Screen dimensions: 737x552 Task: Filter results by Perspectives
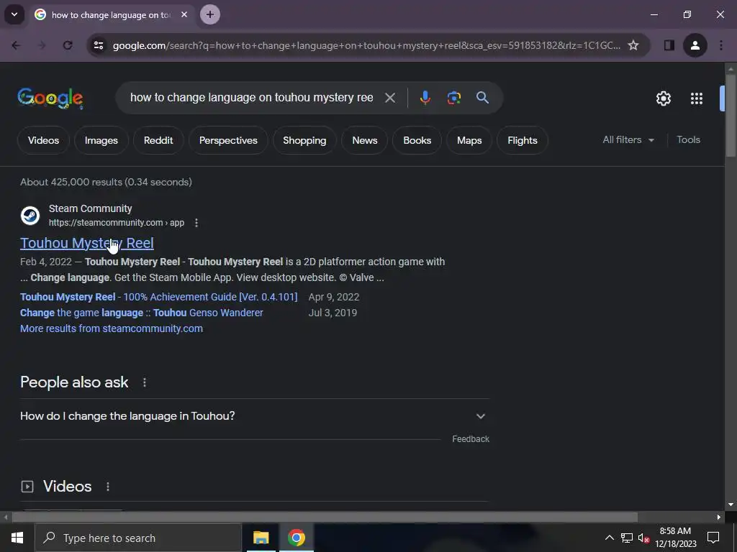(x=228, y=140)
